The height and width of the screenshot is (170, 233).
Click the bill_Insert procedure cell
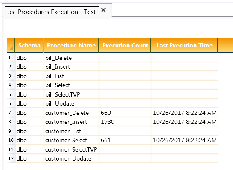click(71, 67)
